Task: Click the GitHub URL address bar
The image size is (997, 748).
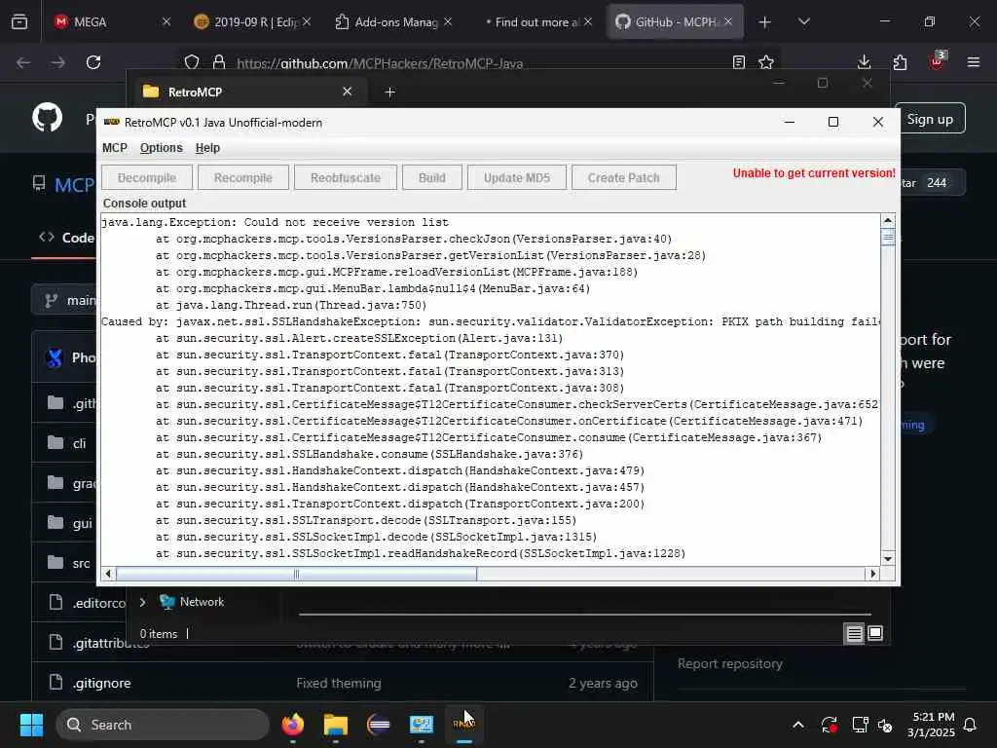Action: [x=380, y=63]
